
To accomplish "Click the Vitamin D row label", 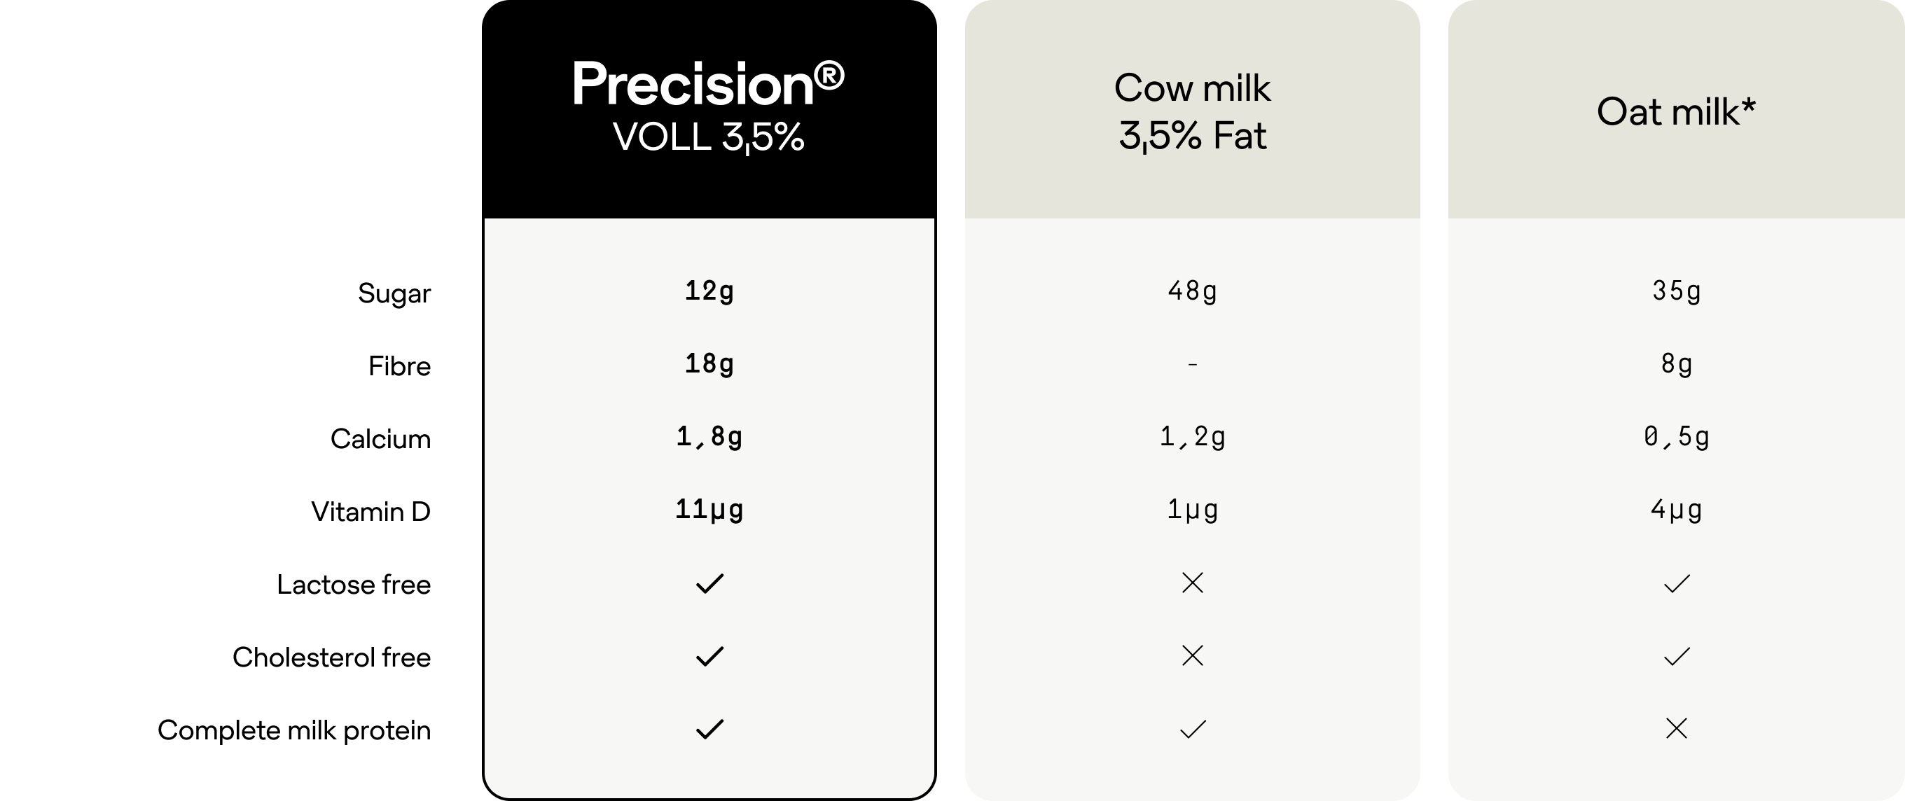I will (x=370, y=512).
